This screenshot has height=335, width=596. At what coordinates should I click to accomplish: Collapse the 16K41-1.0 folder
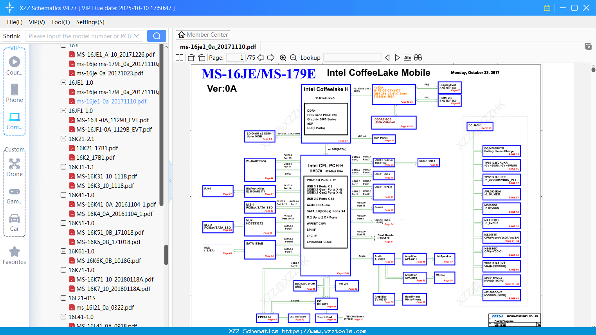pos(63,195)
